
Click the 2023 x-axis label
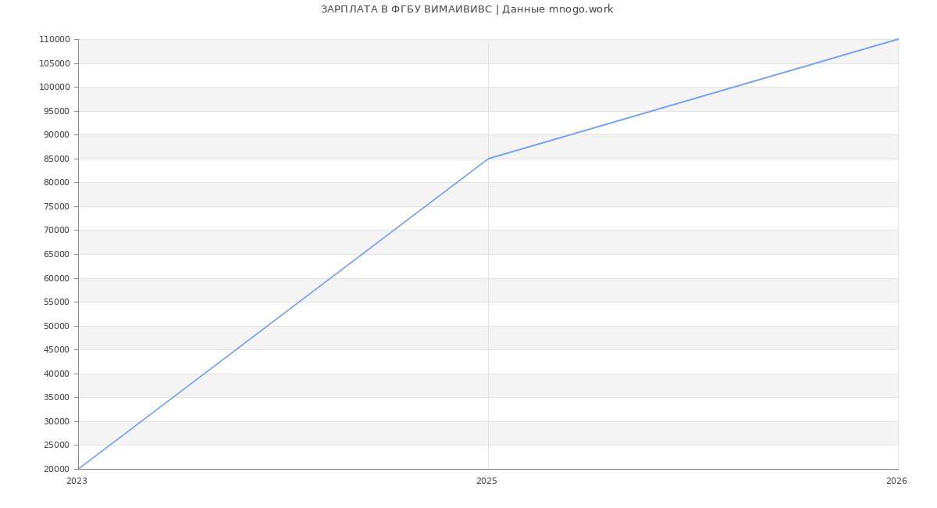coord(77,481)
